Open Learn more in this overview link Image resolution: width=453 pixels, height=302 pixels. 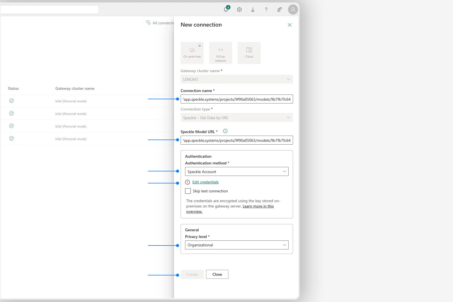258,206
